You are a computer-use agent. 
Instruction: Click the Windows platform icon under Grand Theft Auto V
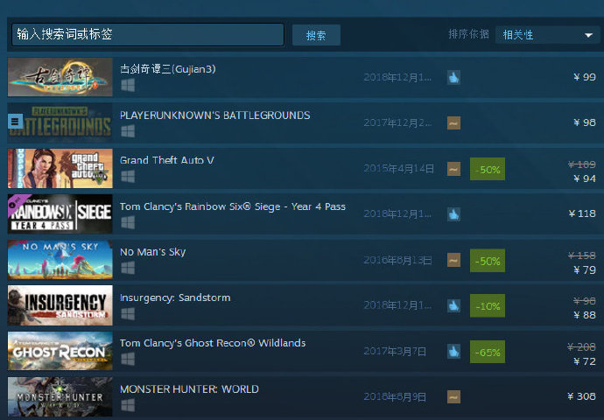pos(128,177)
